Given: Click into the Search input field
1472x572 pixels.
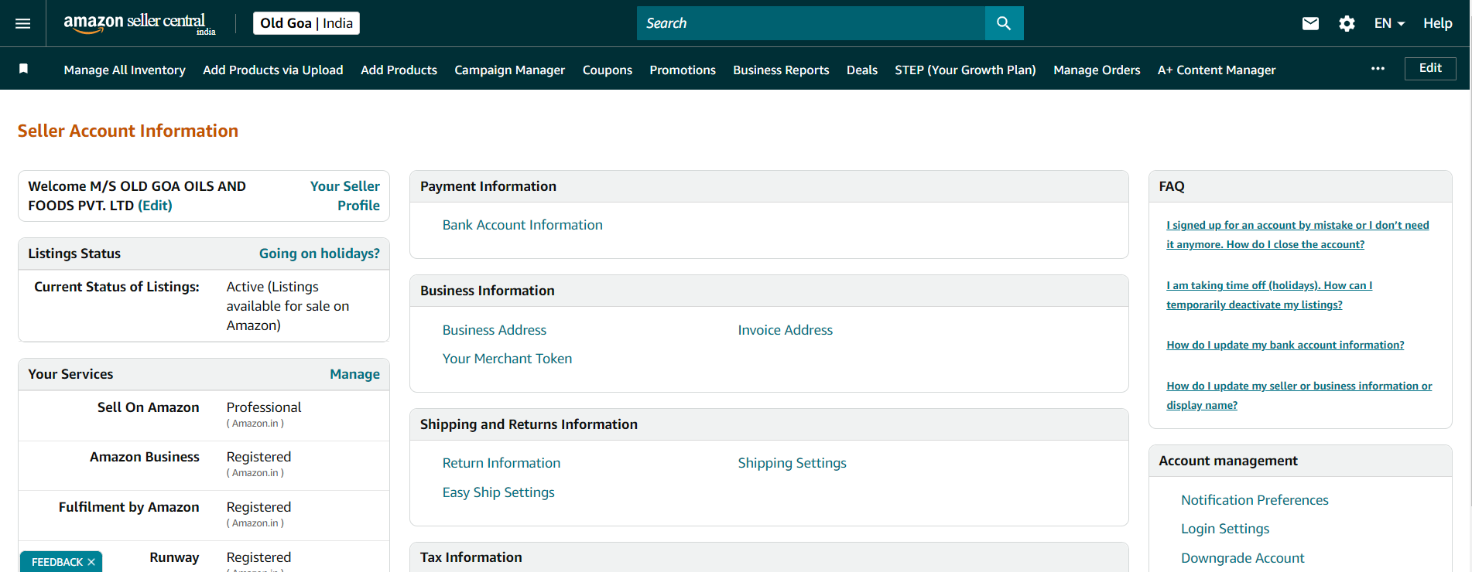Looking at the screenshot, I should click(810, 23).
